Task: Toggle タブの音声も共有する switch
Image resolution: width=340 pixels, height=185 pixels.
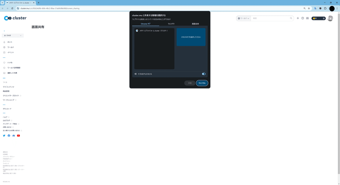Action: click(204, 74)
